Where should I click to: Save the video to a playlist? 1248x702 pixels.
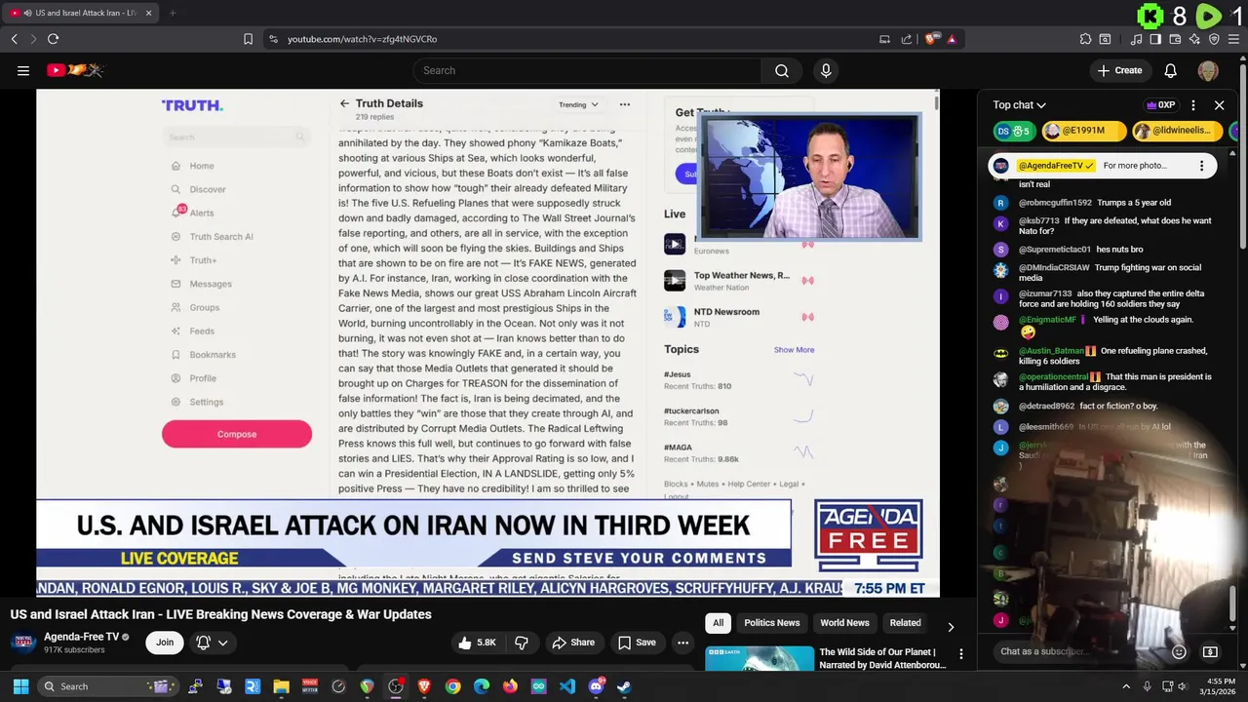pyautogui.click(x=637, y=642)
